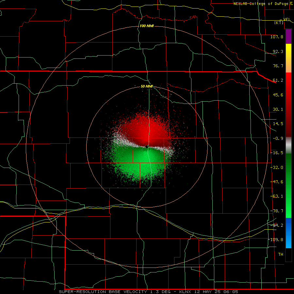Click the 100 NMI range ring label
The image size is (294, 294).
click(147, 26)
